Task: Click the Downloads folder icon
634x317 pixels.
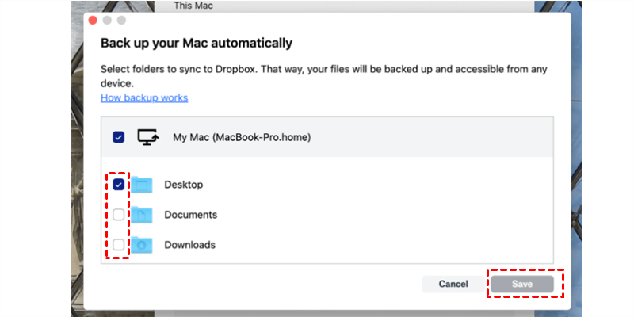Action: (x=141, y=245)
